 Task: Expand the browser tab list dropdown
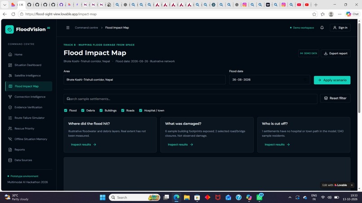(4, 4)
